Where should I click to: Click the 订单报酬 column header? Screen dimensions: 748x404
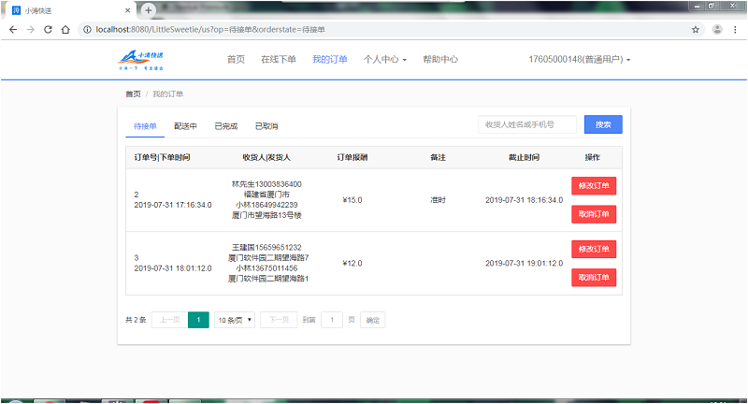point(352,157)
